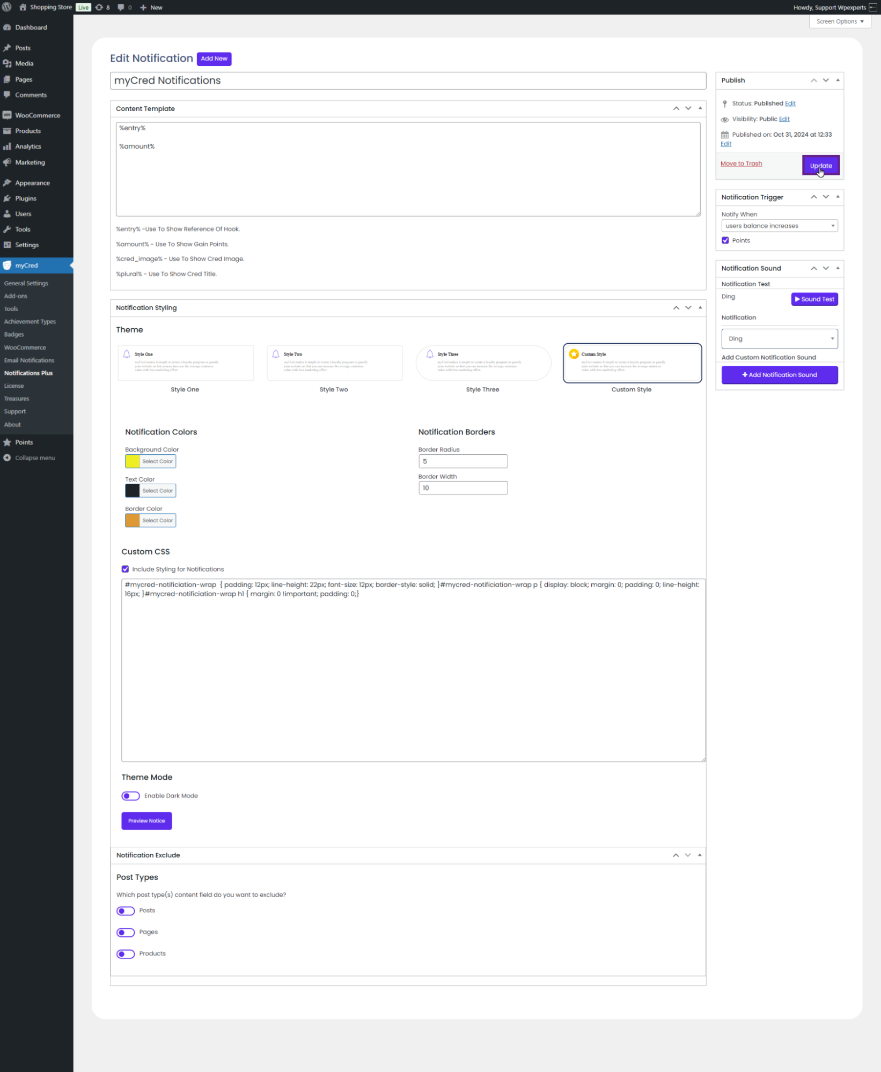Viewport: 881px width, 1072px height.
Task: Enable Dark Mode toggle switch
Action: 130,796
